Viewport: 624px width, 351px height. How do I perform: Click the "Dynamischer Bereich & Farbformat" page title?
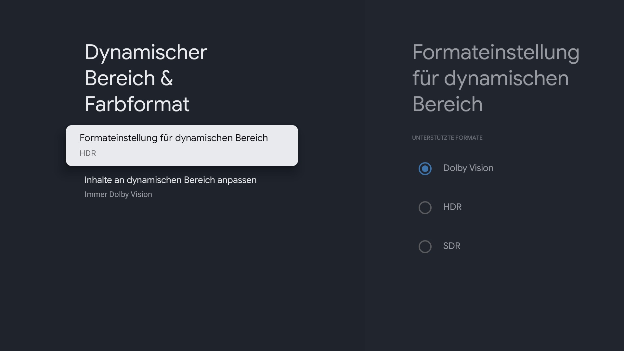point(146,78)
